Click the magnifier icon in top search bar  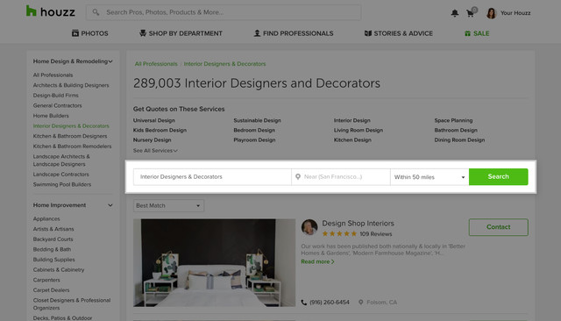pos(96,12)
